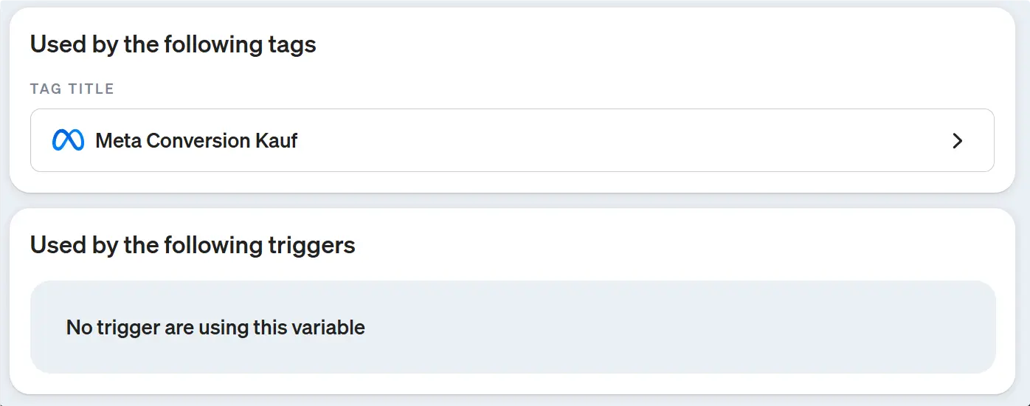Click the Meta logo icon

coord(68,140)
